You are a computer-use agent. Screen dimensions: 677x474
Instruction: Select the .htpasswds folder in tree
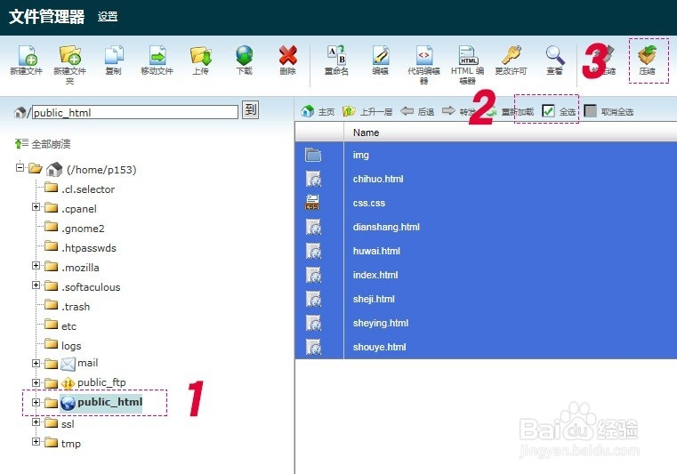(89, 248)
